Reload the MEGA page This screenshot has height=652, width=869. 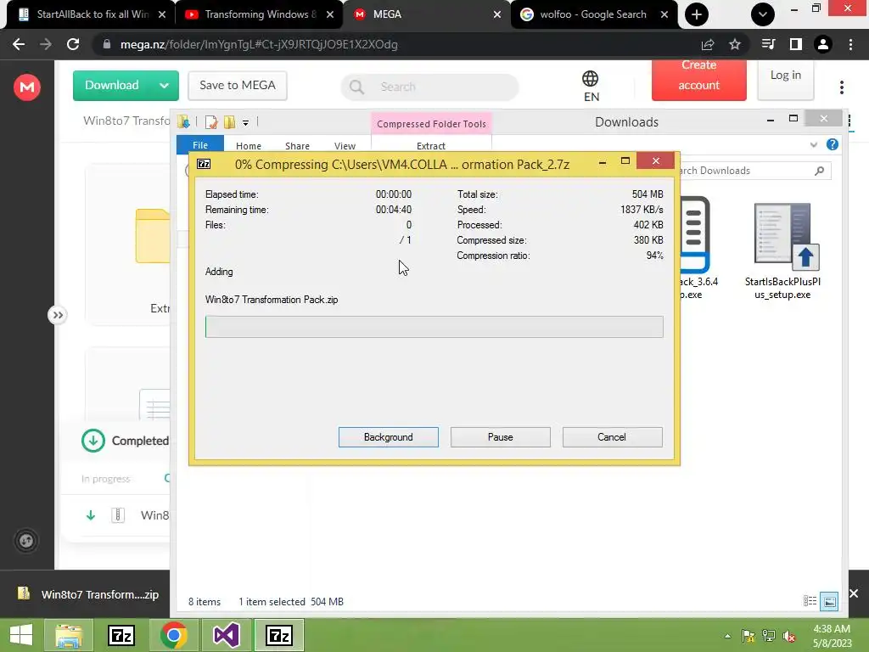[x=73, y=44]
